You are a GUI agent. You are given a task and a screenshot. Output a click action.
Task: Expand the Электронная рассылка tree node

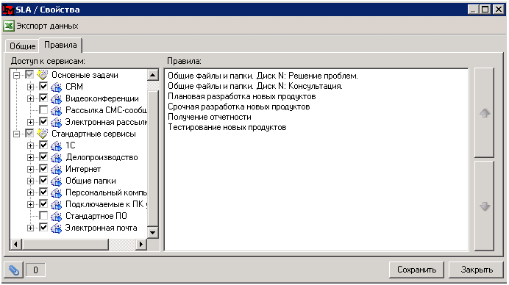[x=30, y=122]
